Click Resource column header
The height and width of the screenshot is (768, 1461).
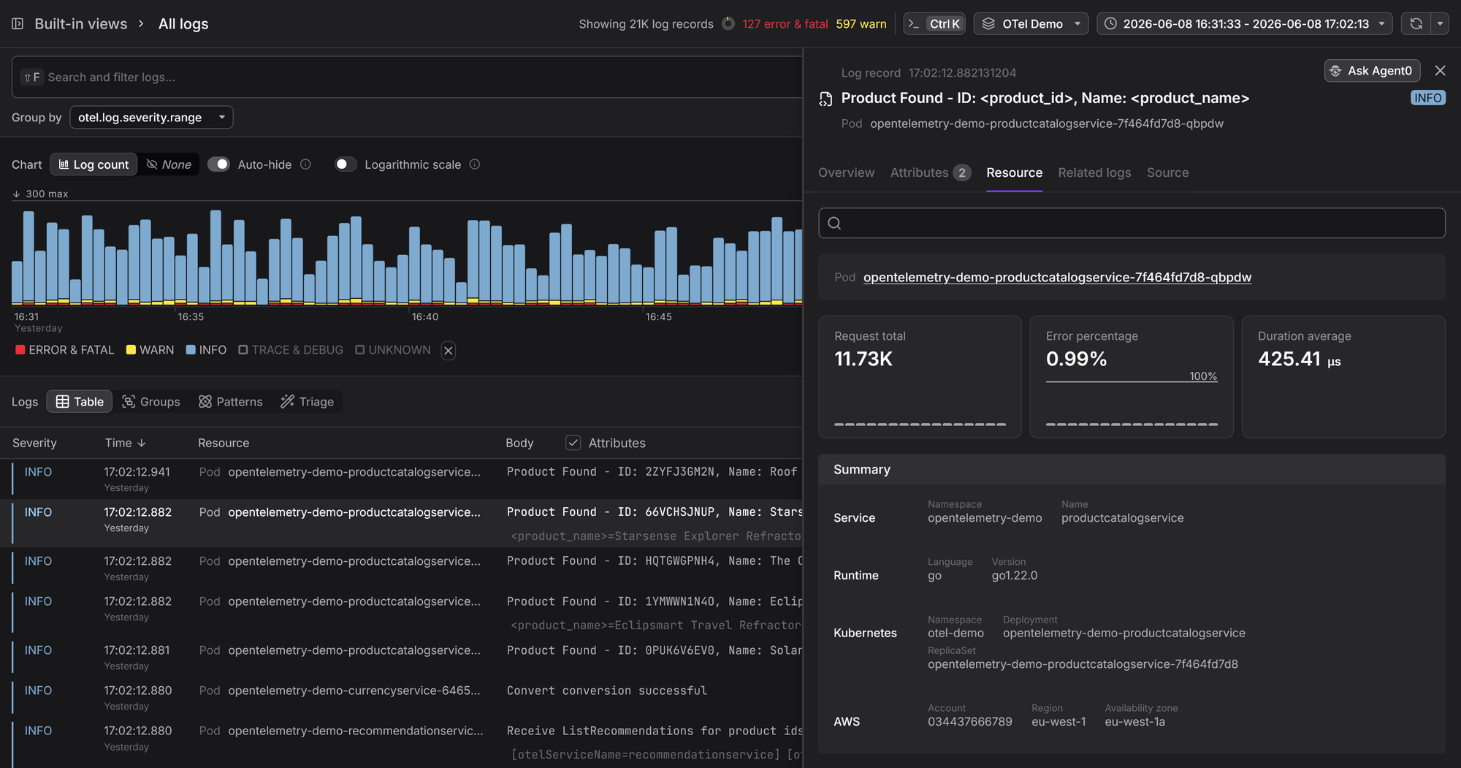pyautogui.click(x=224, y=443)
